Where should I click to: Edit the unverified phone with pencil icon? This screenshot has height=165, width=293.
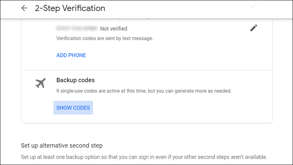point(253,28)
